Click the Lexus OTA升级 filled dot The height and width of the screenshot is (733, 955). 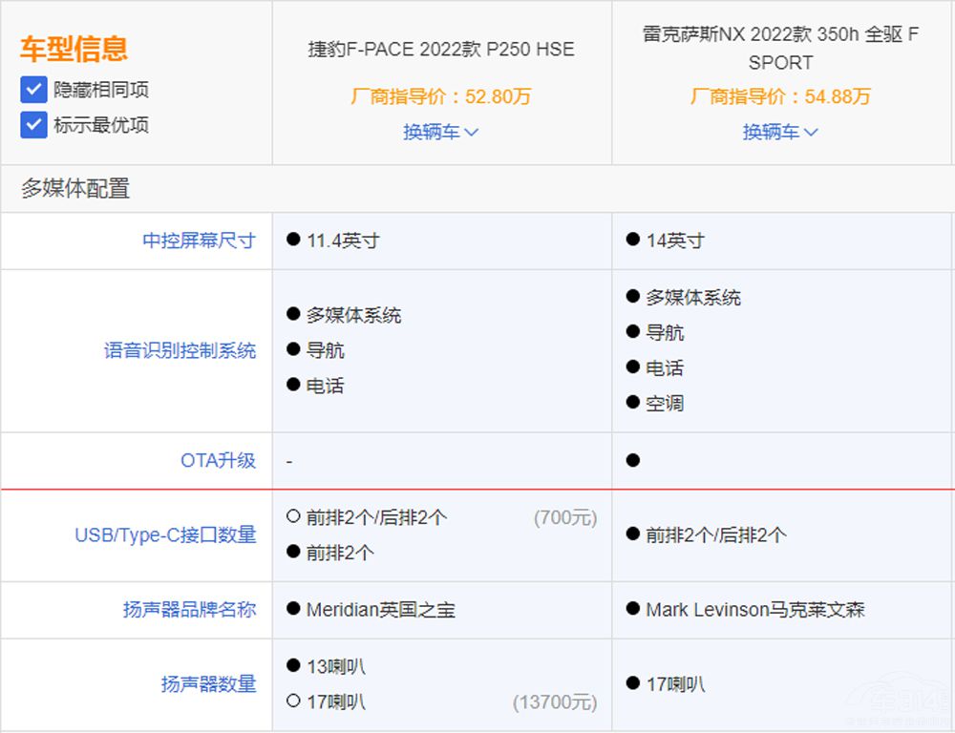pyautogui.click(x=632, y=460)
